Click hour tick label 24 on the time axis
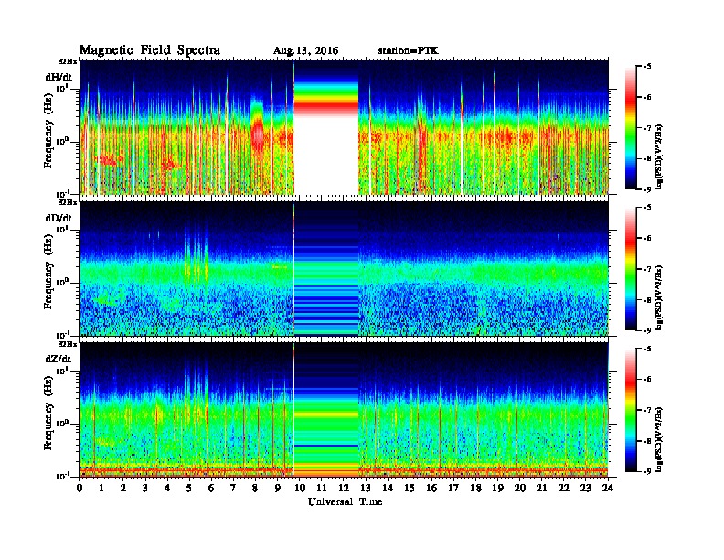Viewport: 724px width, 560px height. click(x=608, y=489)
